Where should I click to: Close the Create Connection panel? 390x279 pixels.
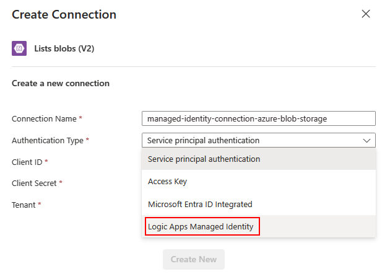(366, 14)
